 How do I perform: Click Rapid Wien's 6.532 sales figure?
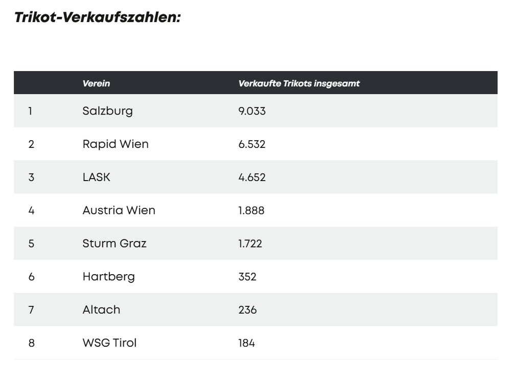click(252, 144)
